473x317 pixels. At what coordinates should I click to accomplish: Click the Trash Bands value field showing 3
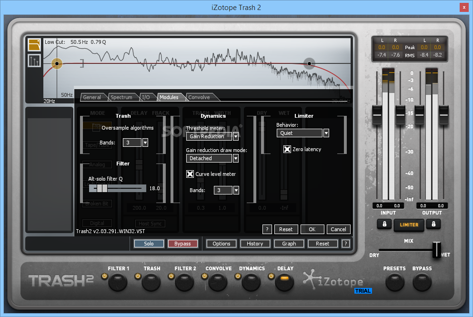[132, 143]
